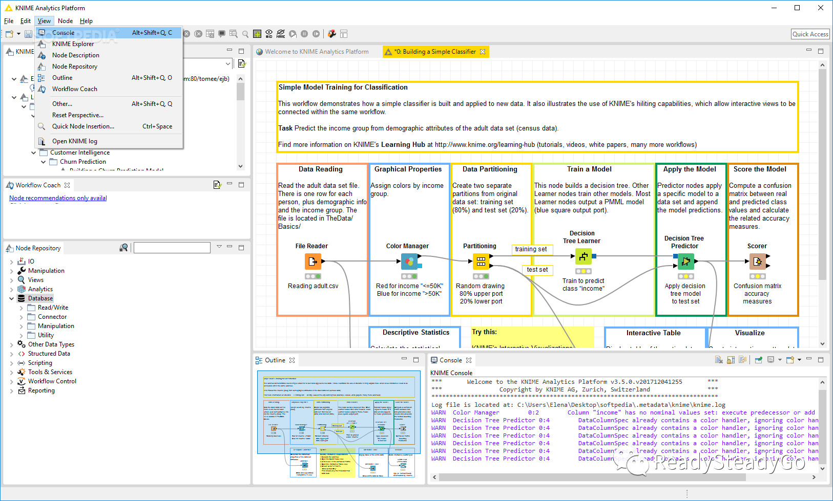Choose Console from the View menu
Screen dimensions: 833x501
pyautogui.click(x=109, y=33)
